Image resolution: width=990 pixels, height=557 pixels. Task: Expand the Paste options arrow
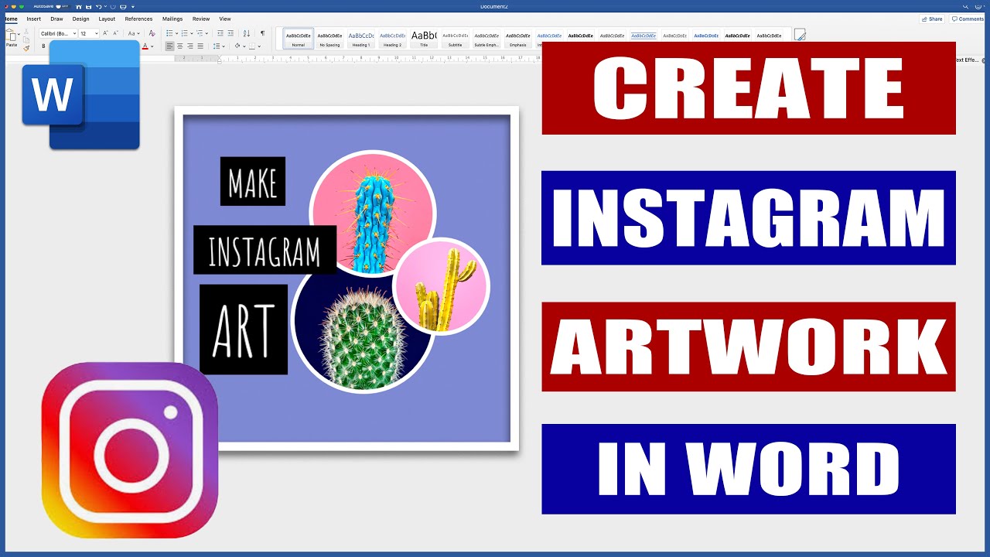click(x=19, y=34)
